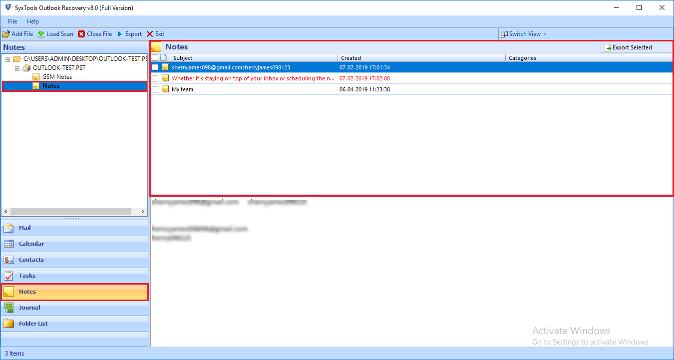Click the red date 07-02-2019 17:02:08

click(364, 78)
